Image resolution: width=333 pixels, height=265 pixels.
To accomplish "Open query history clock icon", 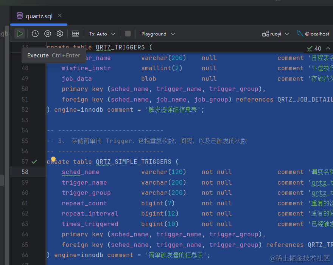I will click(35, 34).
